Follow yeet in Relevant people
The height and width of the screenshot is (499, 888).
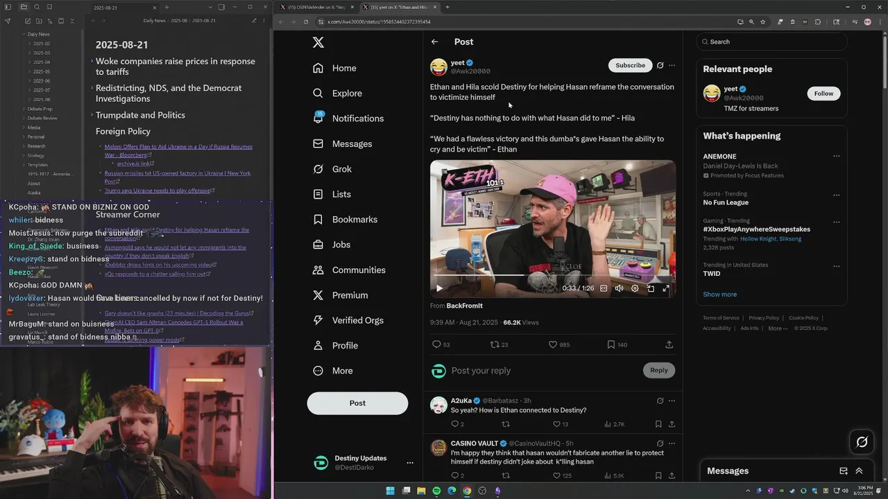coord(823,94)
